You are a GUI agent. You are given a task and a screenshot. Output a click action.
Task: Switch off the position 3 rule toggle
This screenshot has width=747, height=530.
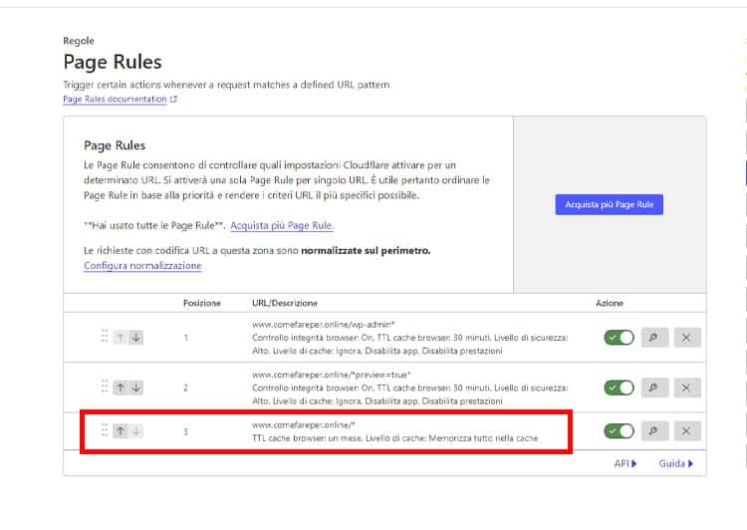pos(619,431)
